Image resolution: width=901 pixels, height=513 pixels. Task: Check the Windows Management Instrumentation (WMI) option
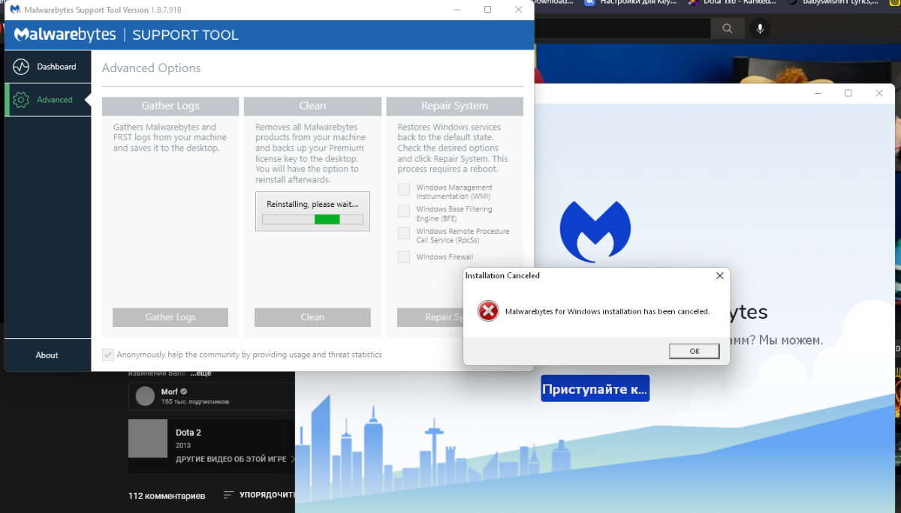pos(404,191)
